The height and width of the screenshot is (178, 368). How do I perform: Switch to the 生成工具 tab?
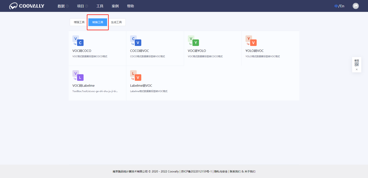(x=117, y=22)
